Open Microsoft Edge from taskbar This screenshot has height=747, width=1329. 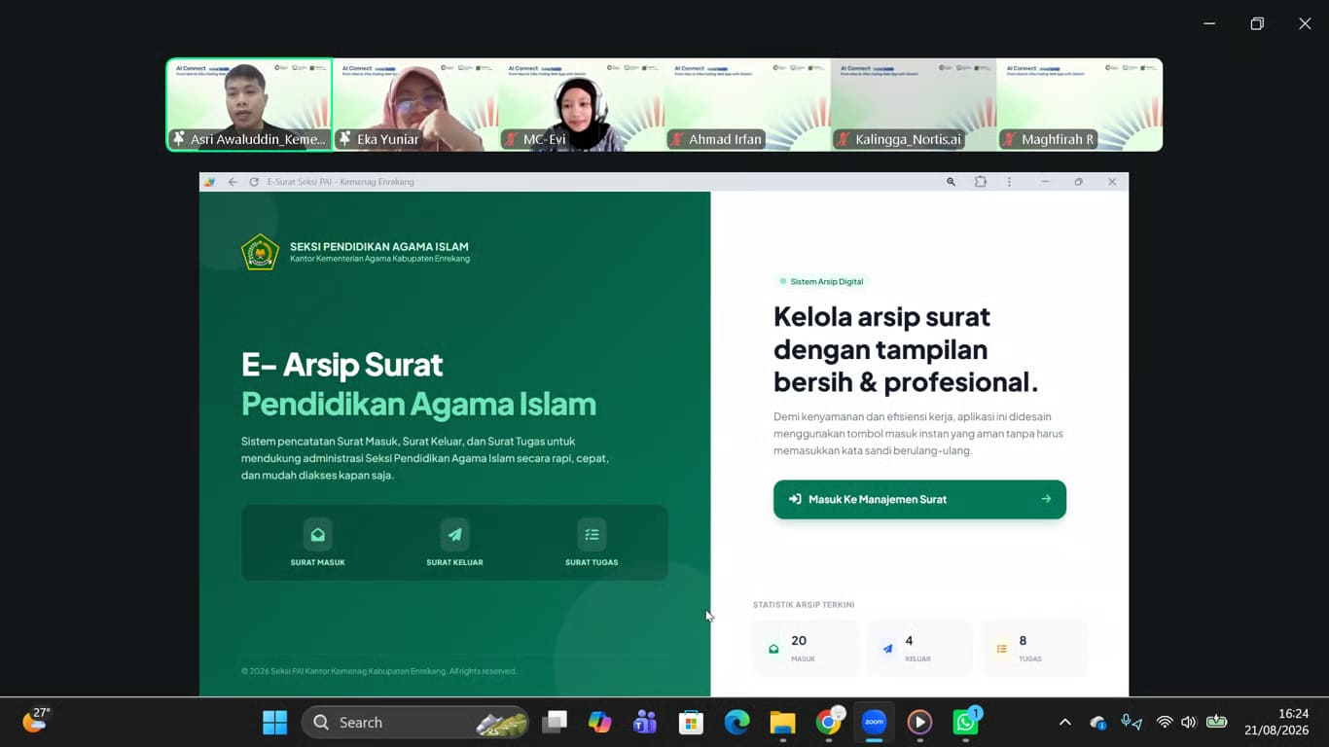736,723
